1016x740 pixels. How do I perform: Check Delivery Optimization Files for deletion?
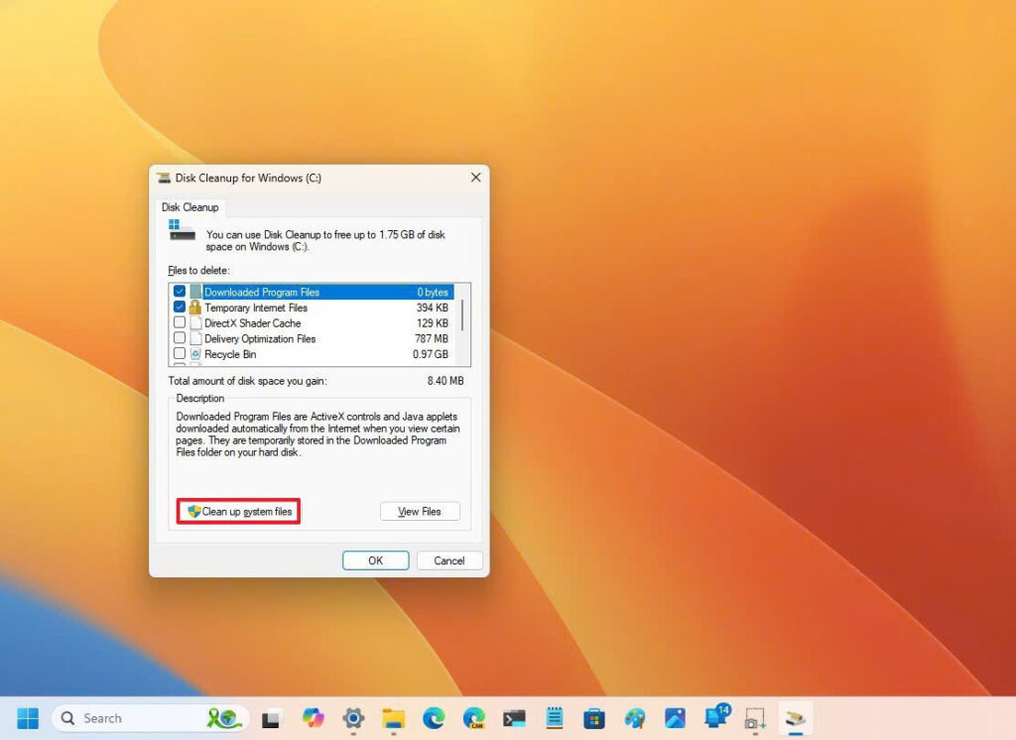(179, 339)
